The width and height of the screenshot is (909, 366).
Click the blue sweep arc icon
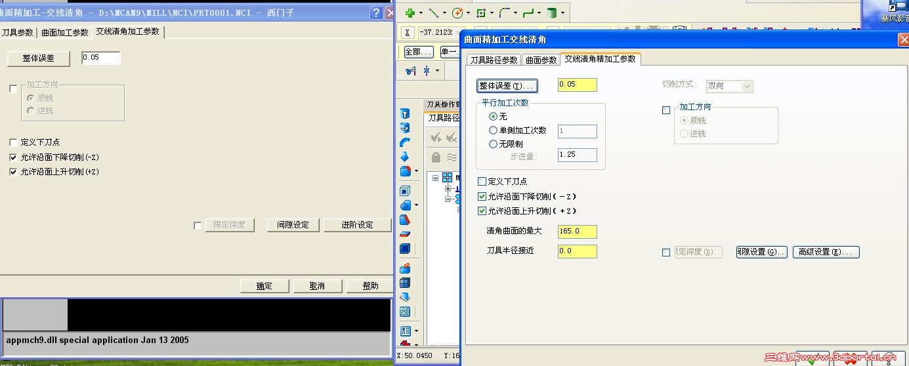405,142
